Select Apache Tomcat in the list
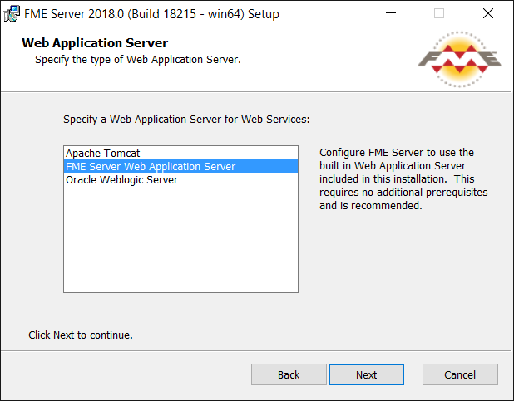This screenshot has width=514, height=401. click(180, 154)
